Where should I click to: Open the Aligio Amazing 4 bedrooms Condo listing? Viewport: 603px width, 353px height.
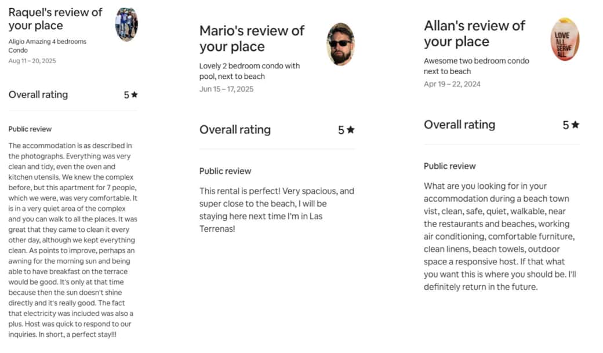pyautogui.click(x=48, y=46)
